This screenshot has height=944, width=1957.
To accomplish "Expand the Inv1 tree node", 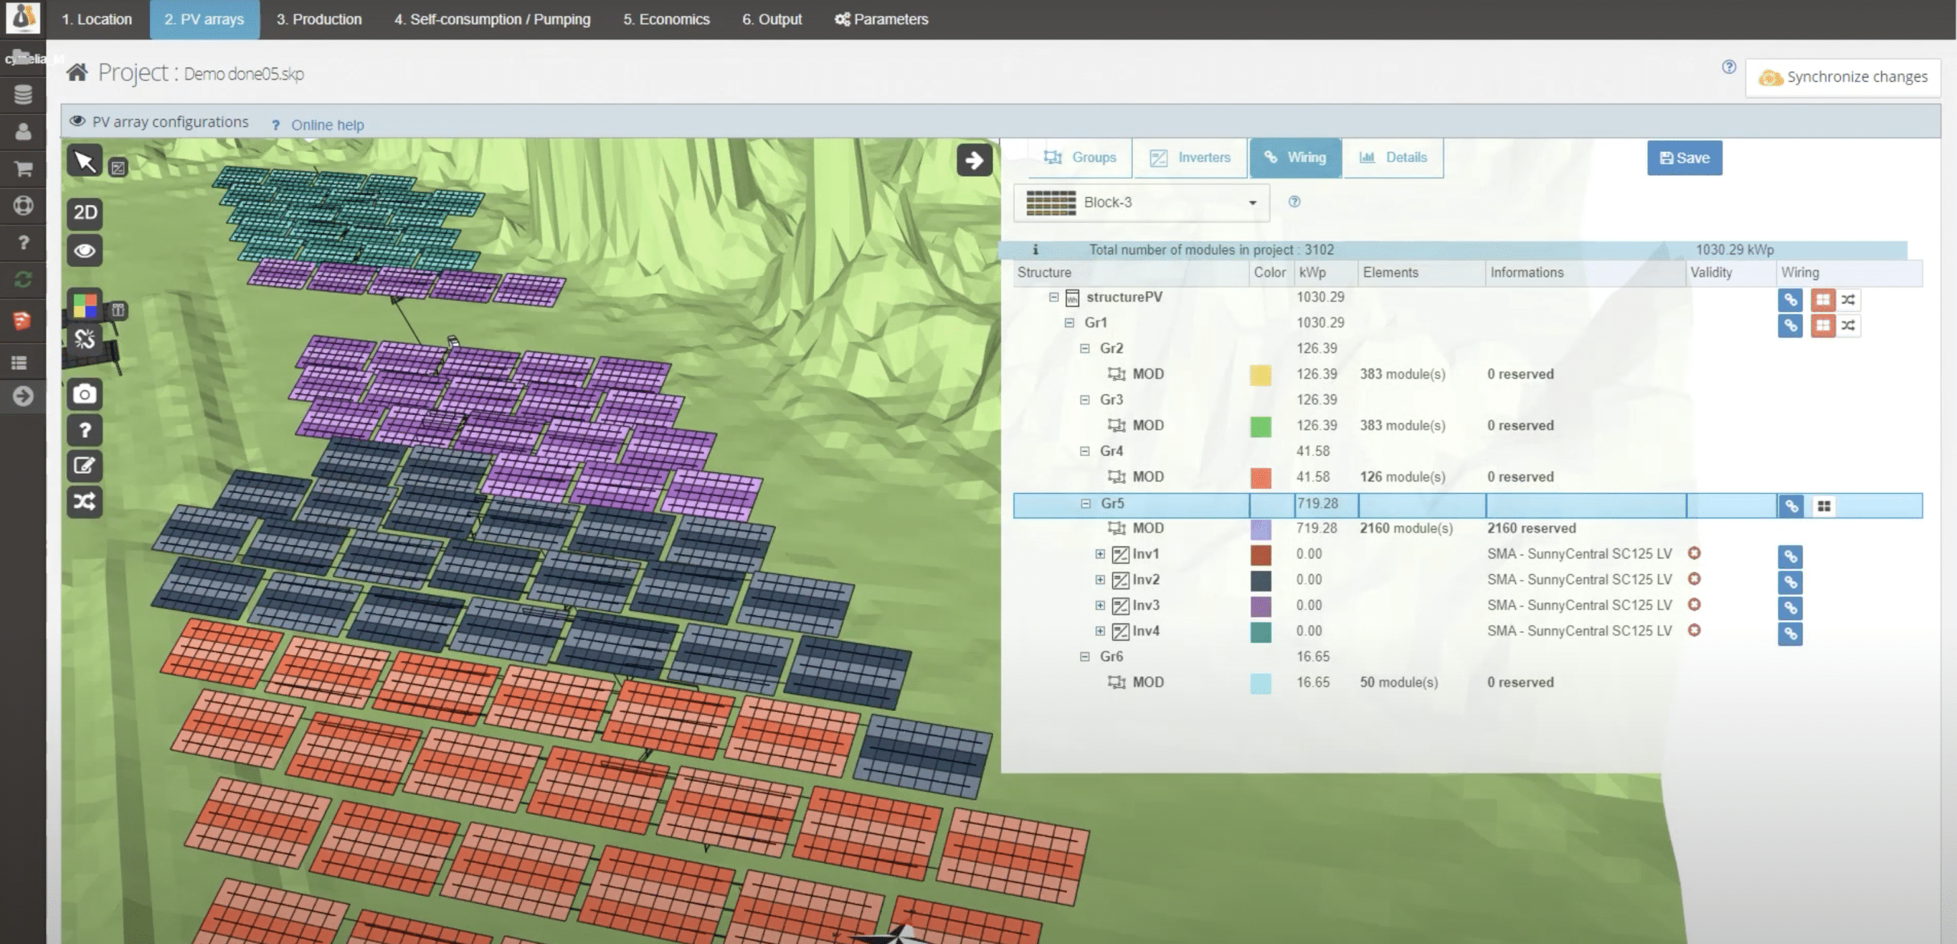I will click(1100, 554).
